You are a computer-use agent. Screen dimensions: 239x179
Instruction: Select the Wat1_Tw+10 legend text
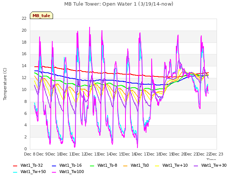point(175,166)
